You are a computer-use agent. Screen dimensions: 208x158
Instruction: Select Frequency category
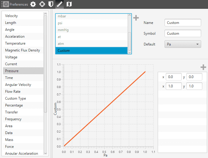tap(23, 119)
